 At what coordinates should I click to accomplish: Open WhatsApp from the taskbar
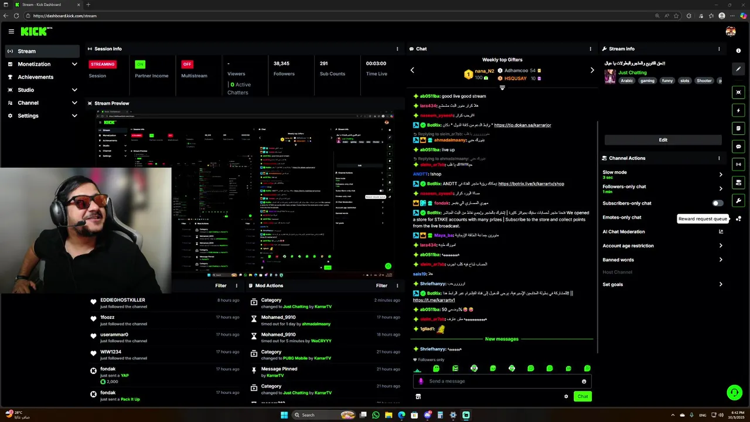376,415
